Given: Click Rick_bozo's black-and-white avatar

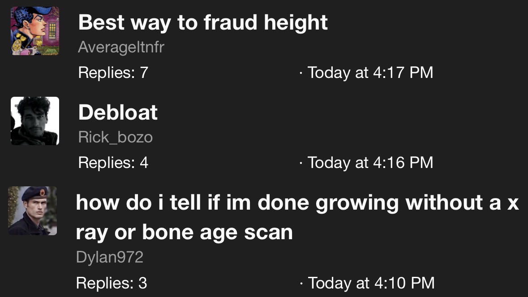Looking at the screenshot, I should [x=35, y=121].
